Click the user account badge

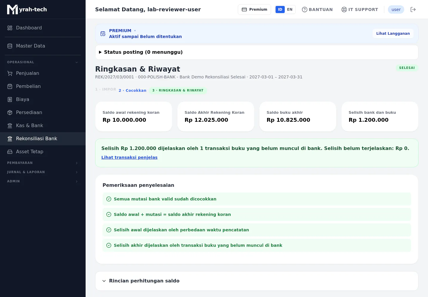[396, 10]
